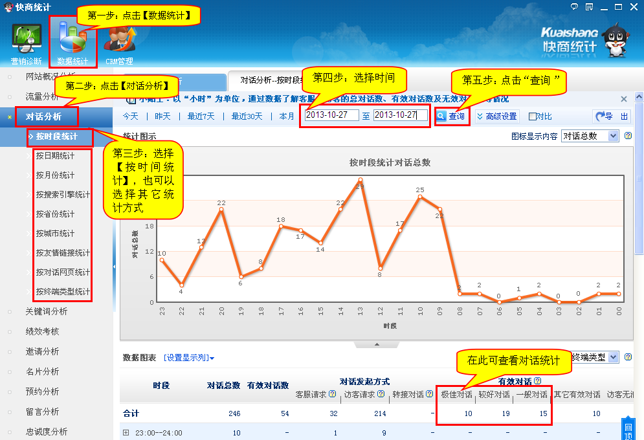Select 按日期统计 in the sidebar
The width and height of the screenshot is (644, 440).
tap(55, 156)
